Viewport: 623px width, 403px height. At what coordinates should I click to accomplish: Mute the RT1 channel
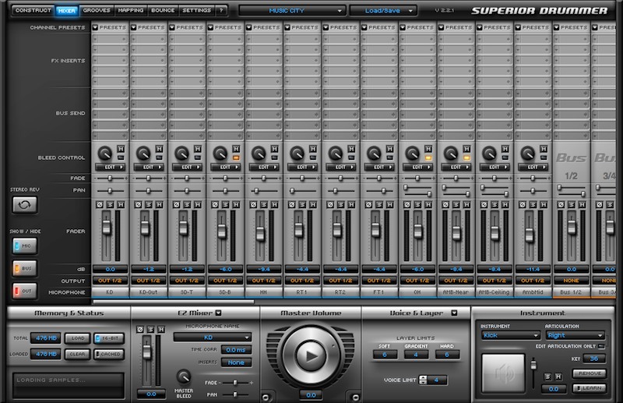(313, 205)
